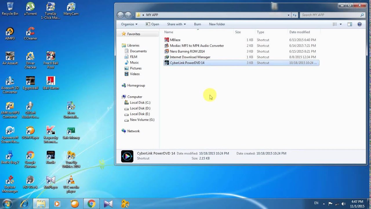This screenshot has width=371, height=209.
Task: Open the Recycle Bin desktop icon
Action: coord(10,9)
